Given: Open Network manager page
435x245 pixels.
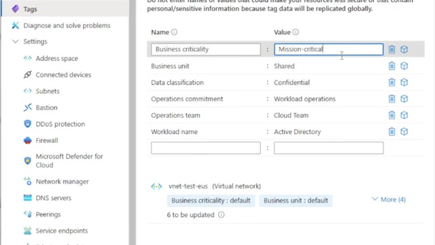Looking at the screenshot, I should click(x=62, y=182).
